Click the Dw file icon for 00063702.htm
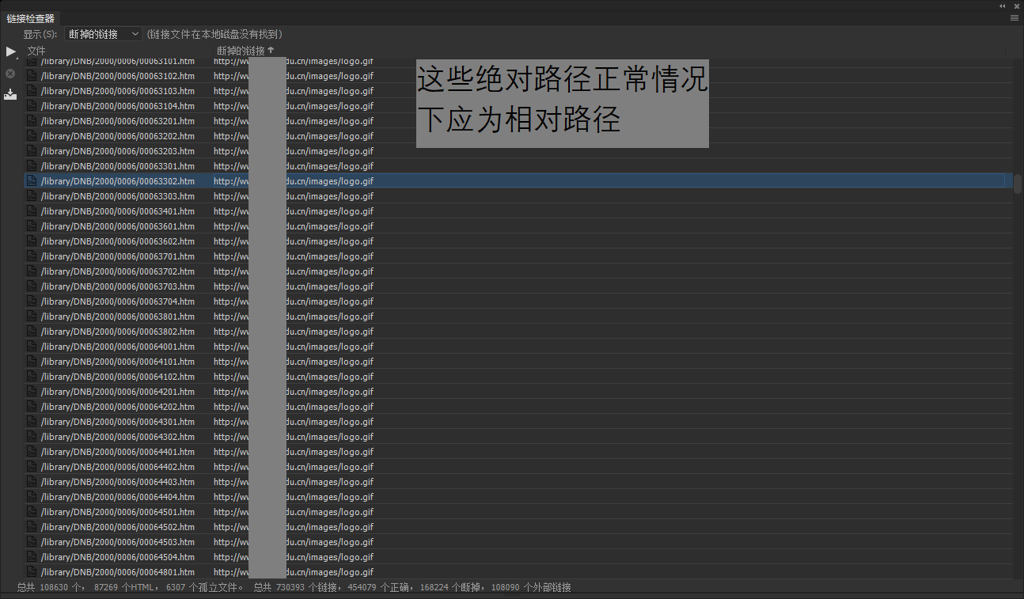Image resolution: width=1024 pixels, height=599 pixels. coord(32,271)
